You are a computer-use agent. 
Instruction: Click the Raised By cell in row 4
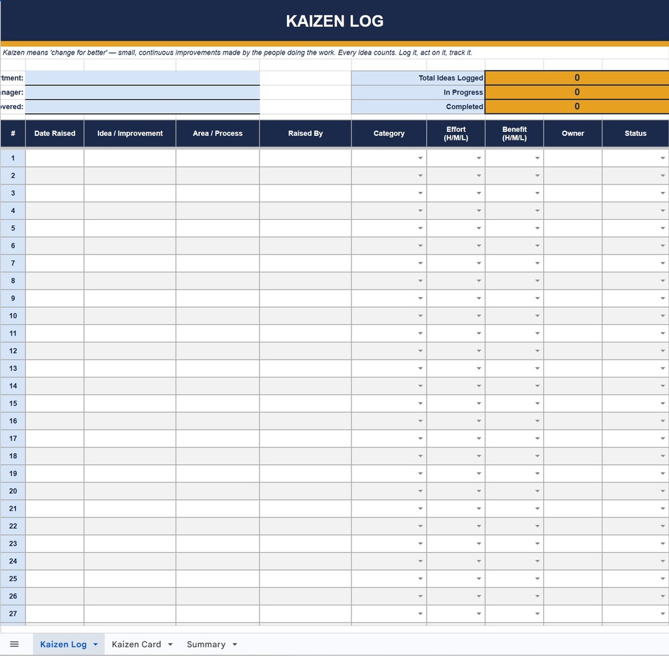306,211
